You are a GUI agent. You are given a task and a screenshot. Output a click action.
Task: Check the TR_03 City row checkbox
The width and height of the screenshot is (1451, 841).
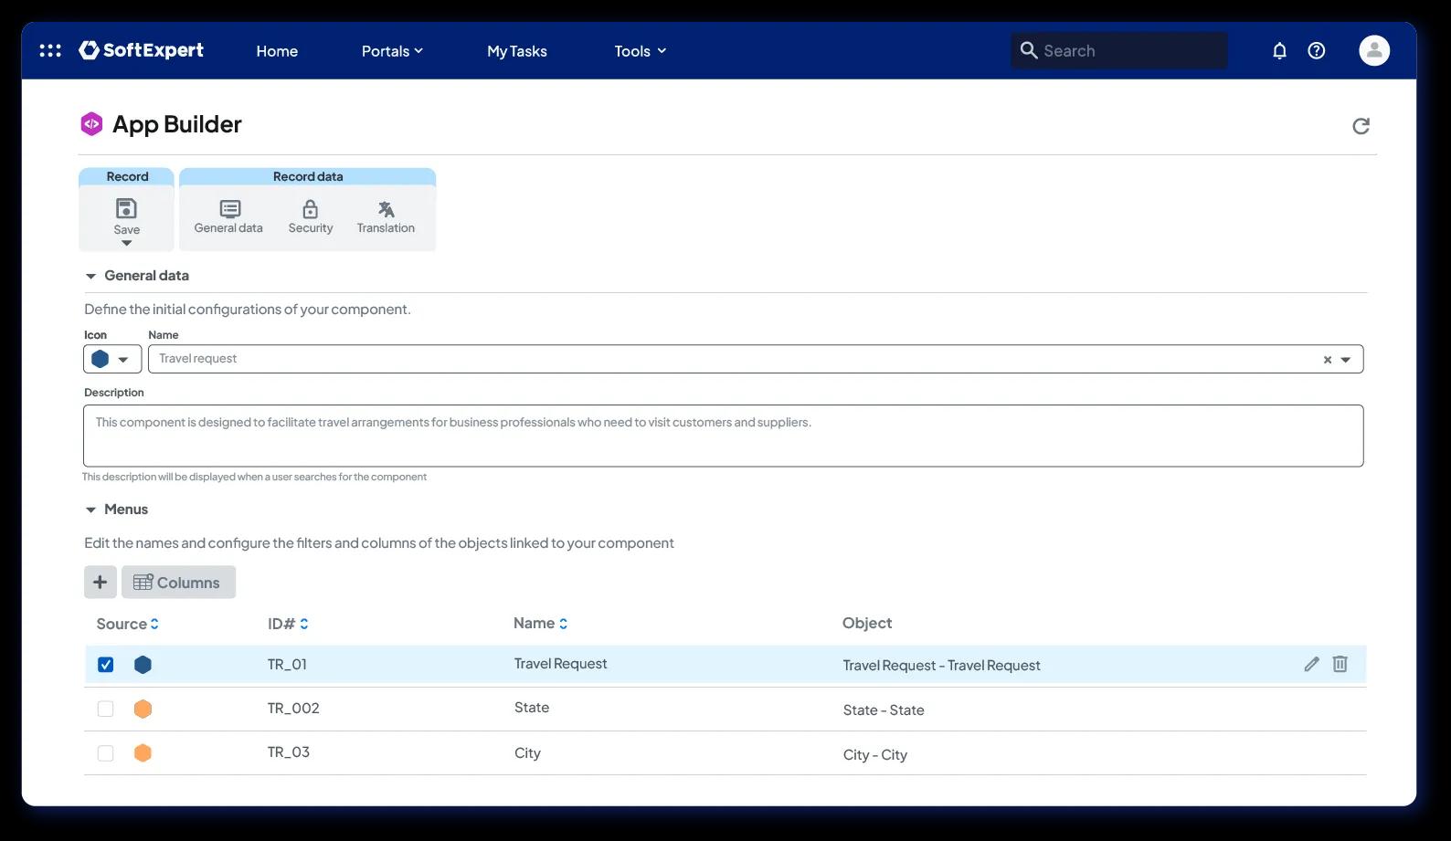pos(106,753)
